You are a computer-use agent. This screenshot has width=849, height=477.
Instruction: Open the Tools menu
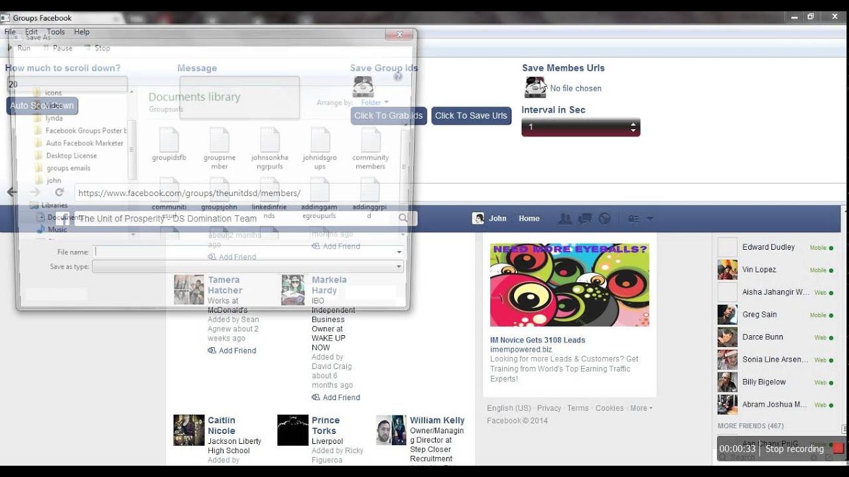tap(55, 31)
